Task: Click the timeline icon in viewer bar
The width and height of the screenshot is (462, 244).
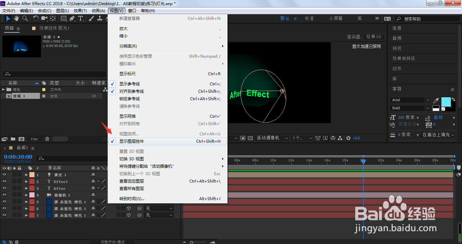Action: pyautogui.click(x=333, y=138)
